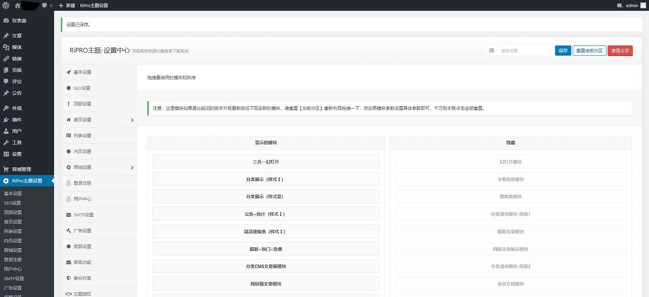Viewport: 649px width, 297px height.
Task: Open 登录注册 in the sidebar submenu
Action: 13,260
